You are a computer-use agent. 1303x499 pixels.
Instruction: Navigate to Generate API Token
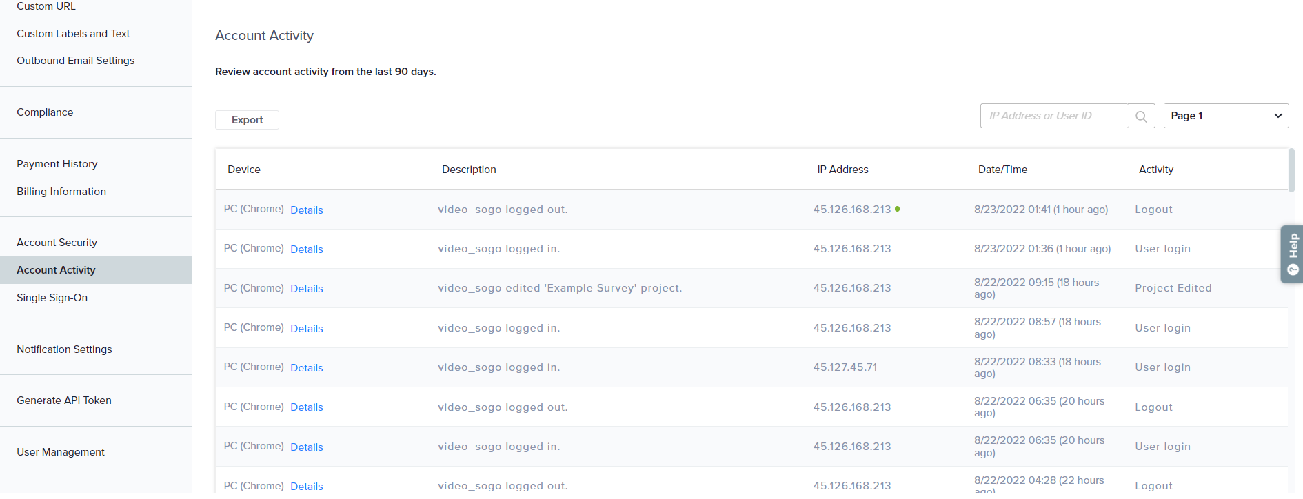[63, 400]
